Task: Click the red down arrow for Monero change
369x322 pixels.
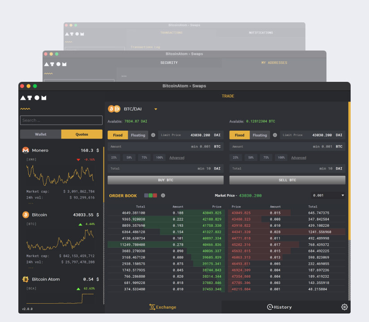Action: [78, 160]
